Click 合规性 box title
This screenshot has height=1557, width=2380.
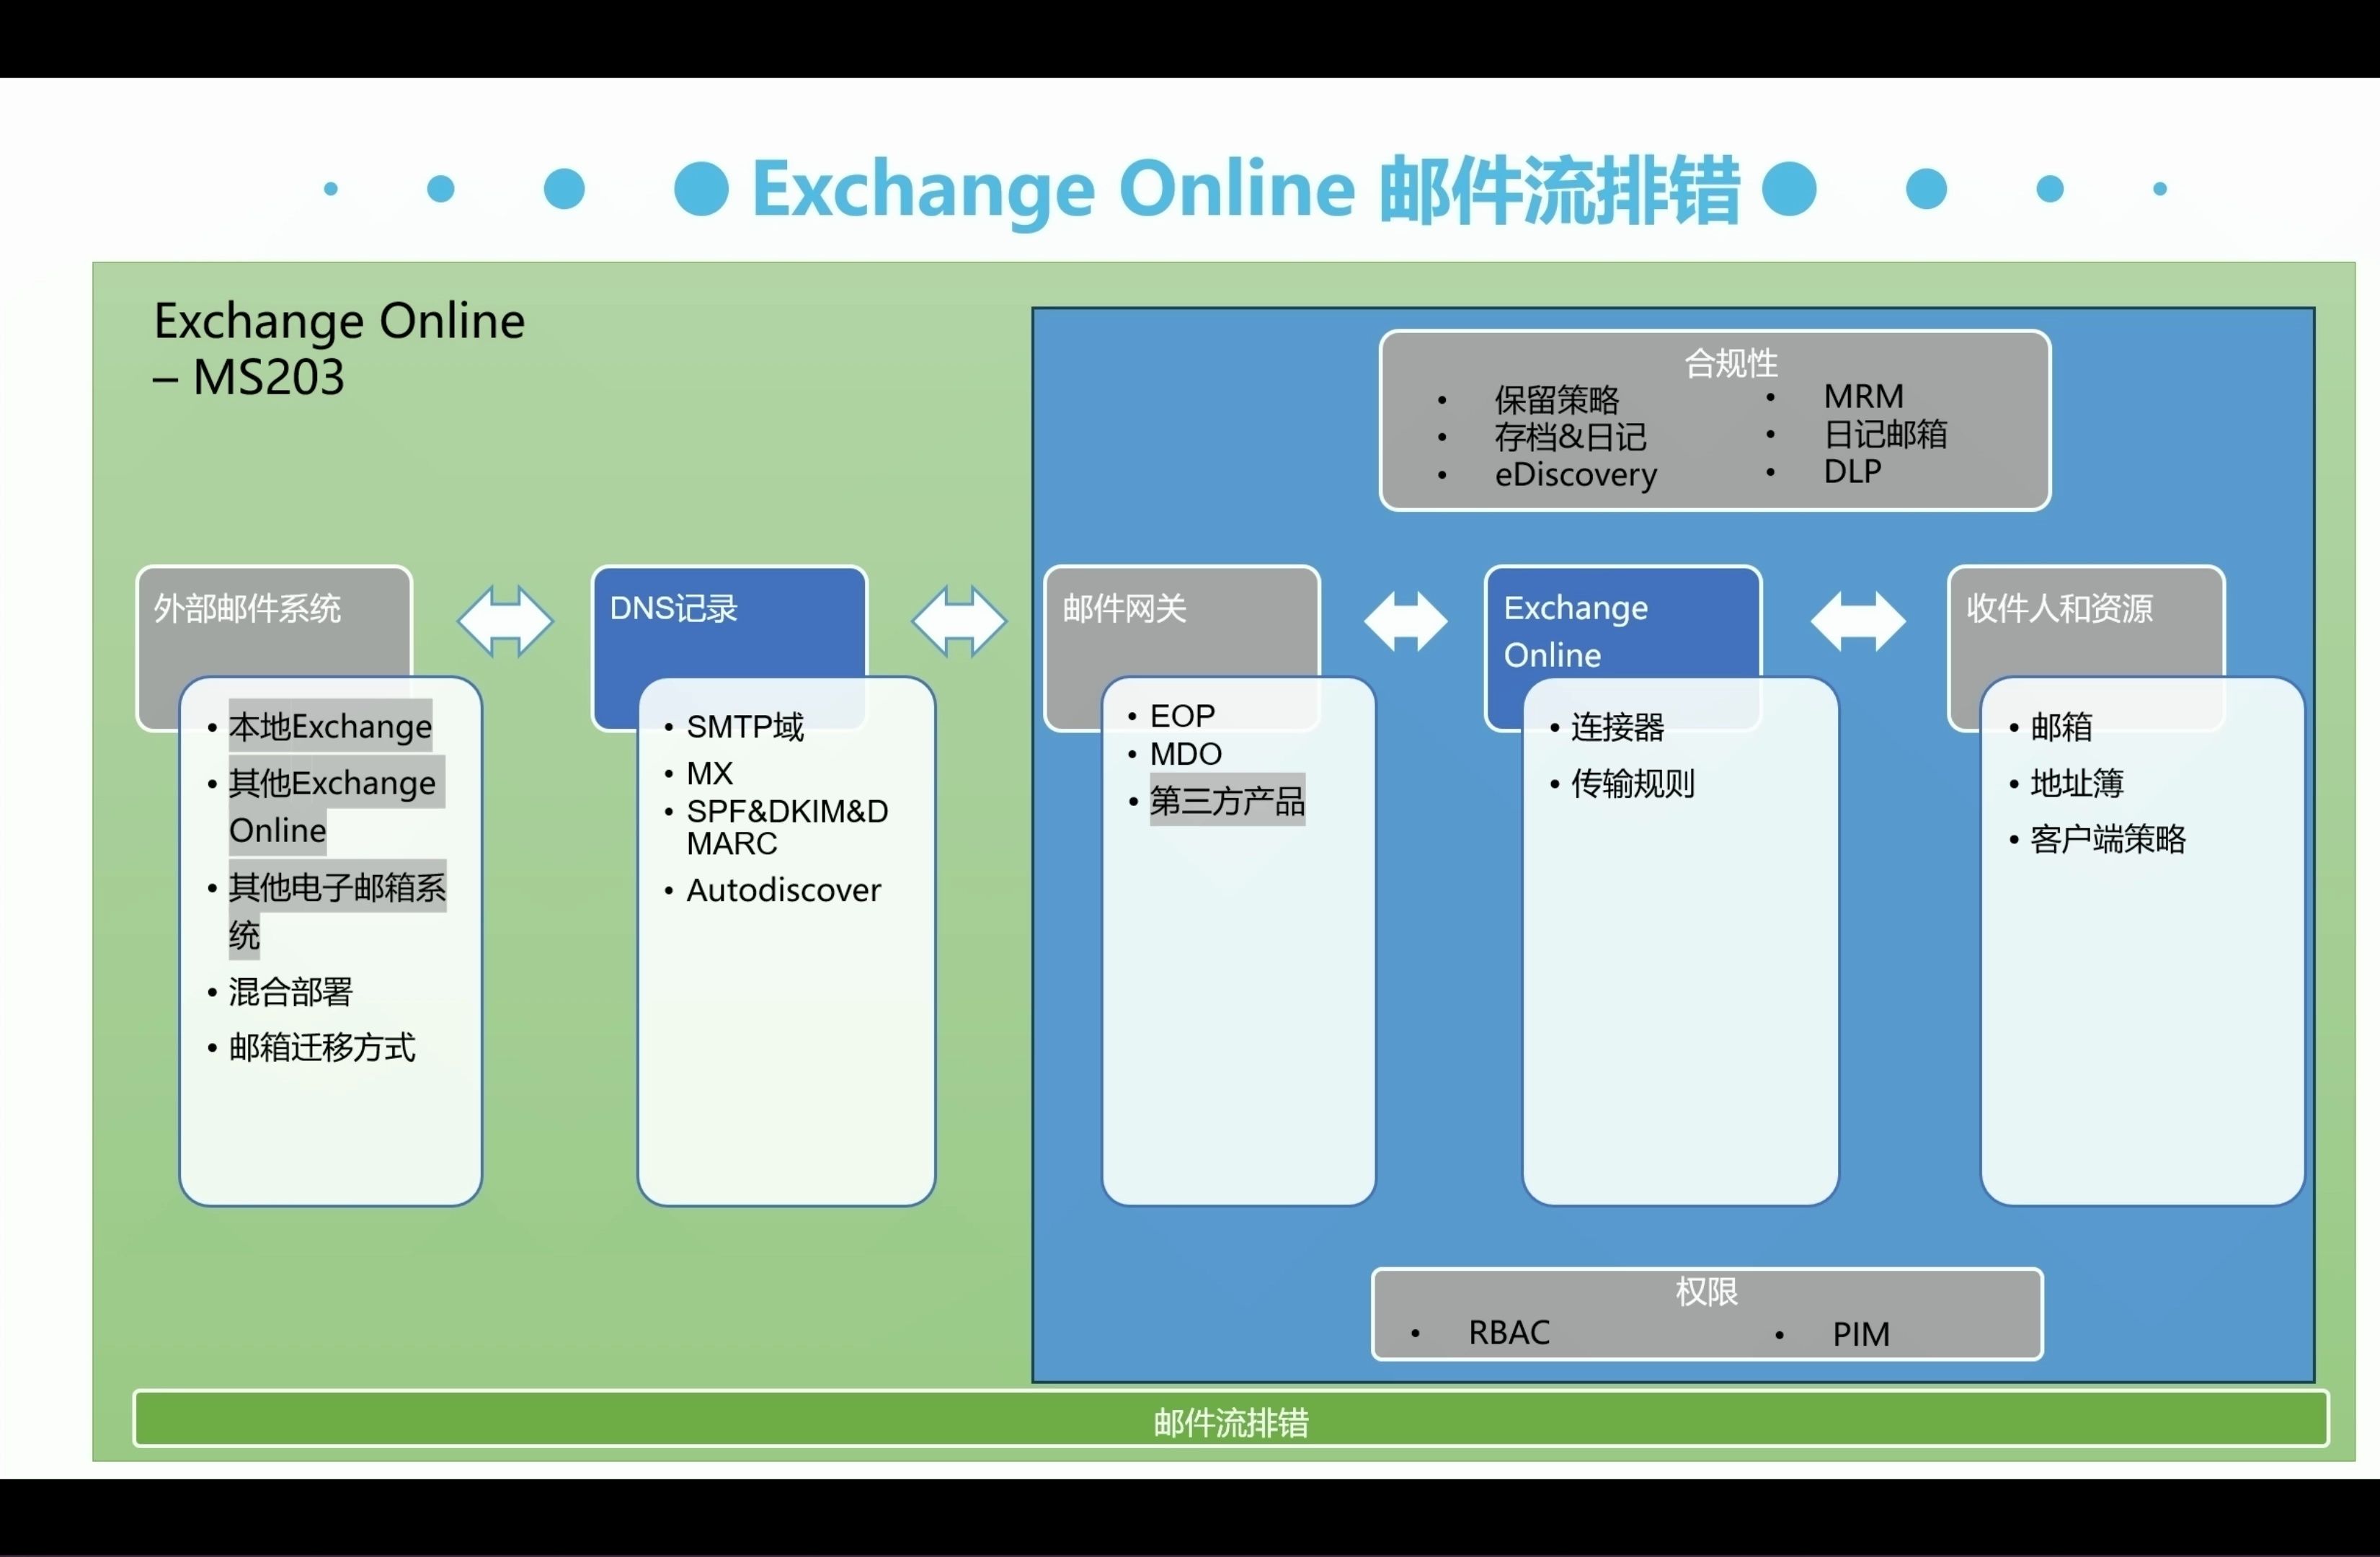(1731, 363)
